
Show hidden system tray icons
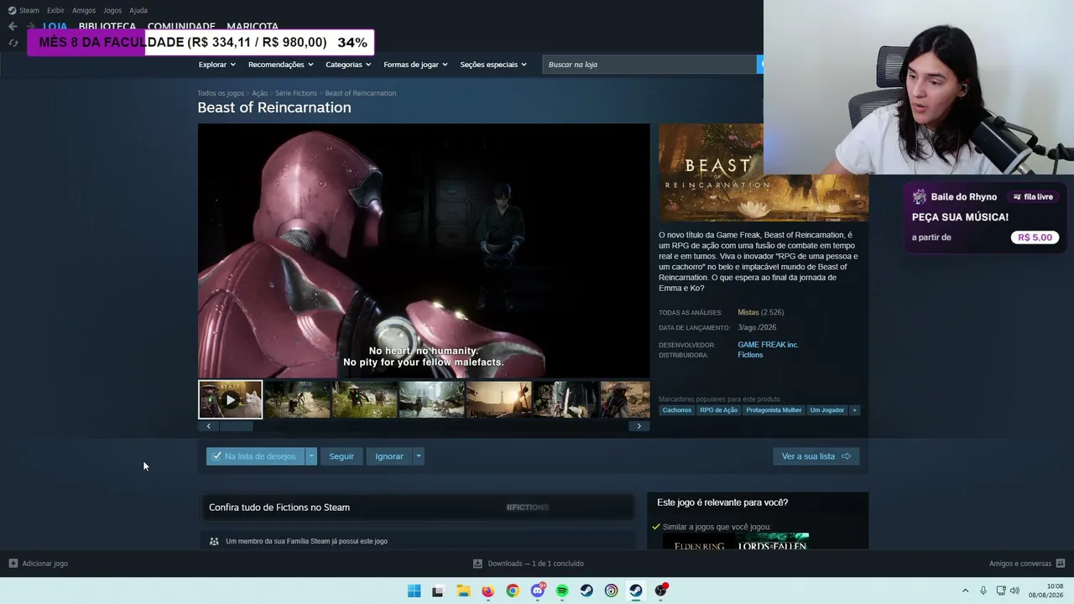(x=965, y=591)
